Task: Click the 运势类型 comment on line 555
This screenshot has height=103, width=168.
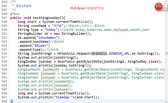Action: [x=53, y=50]
